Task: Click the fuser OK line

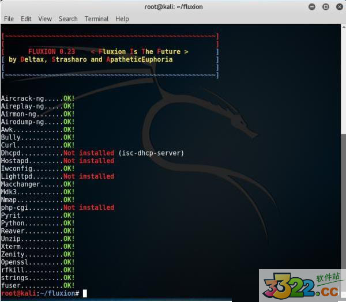Action: point(37,285)
